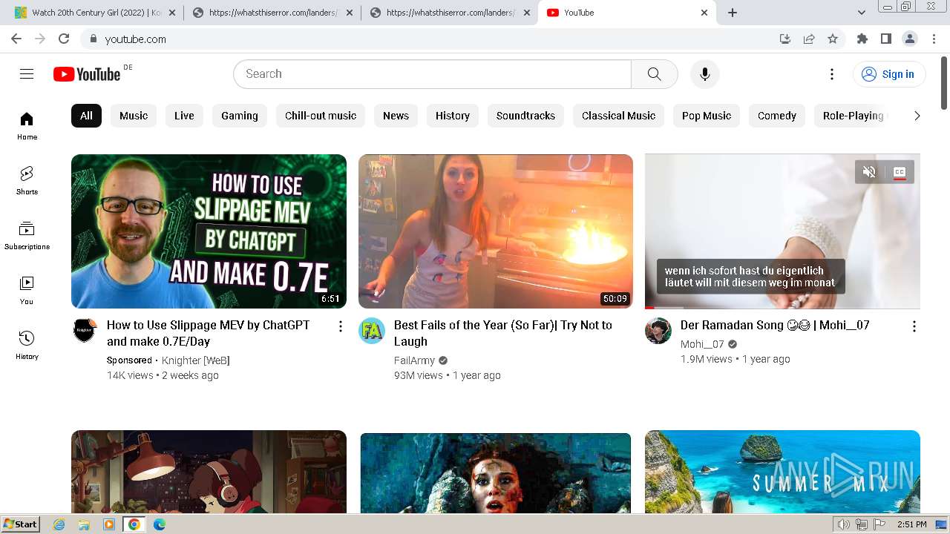
Task: Open the Mohi__07 channel avatar
Action: coord(658,330)
